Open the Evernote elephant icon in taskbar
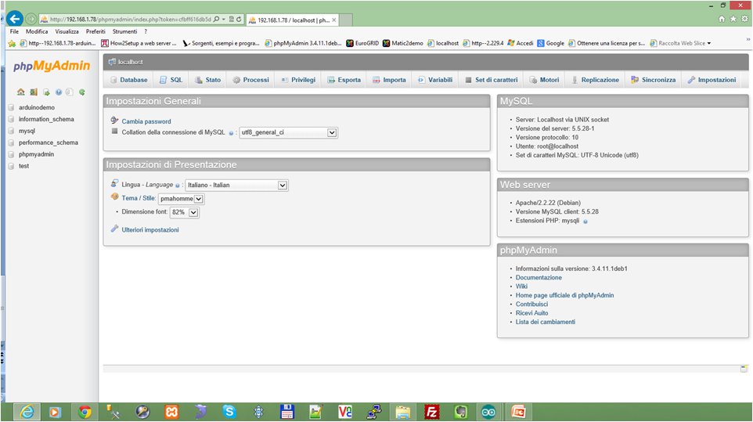The height and width of the screenshot is (422, 753). (460, 412)
